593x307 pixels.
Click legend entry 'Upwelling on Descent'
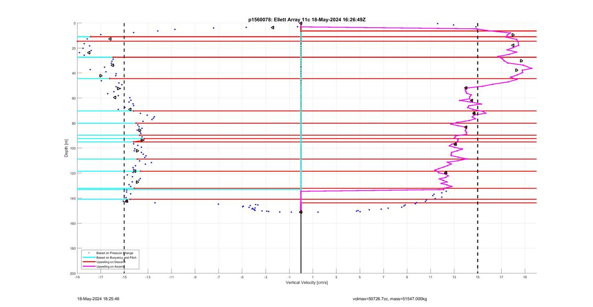[x=111, y=262]
